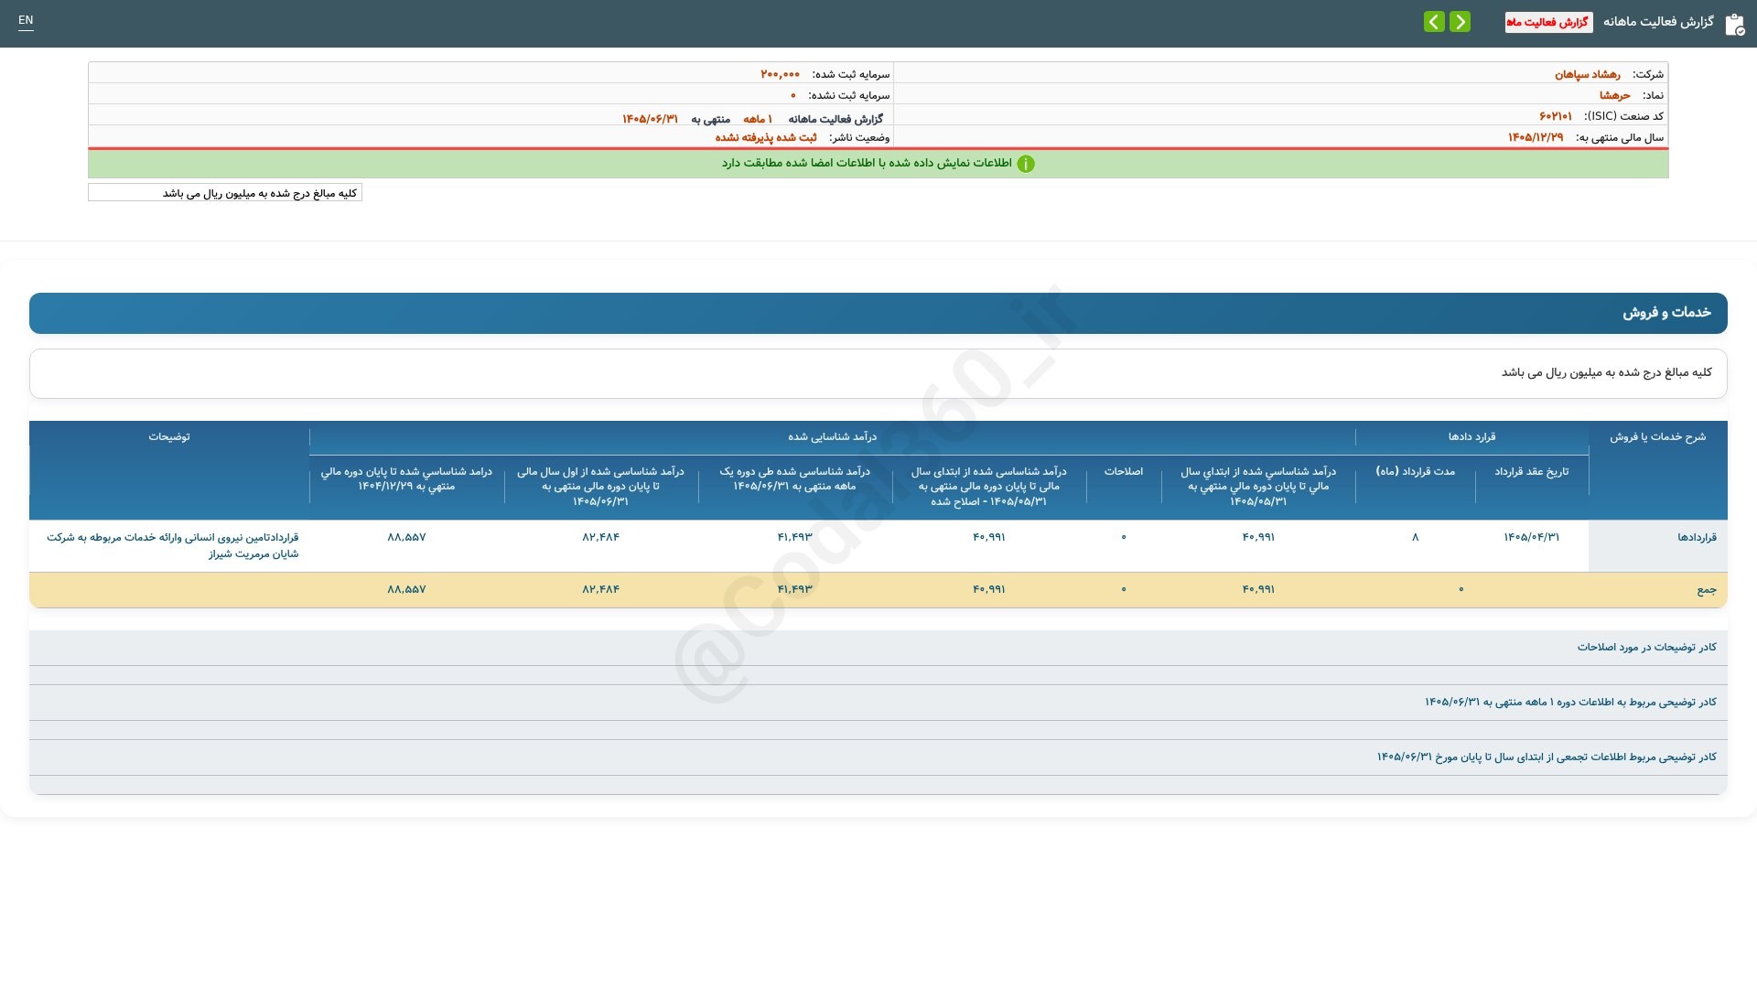This screenshot has height=988, width=1757.
Task: Click 88,557 in the قراردادها row
Action: 406,538
